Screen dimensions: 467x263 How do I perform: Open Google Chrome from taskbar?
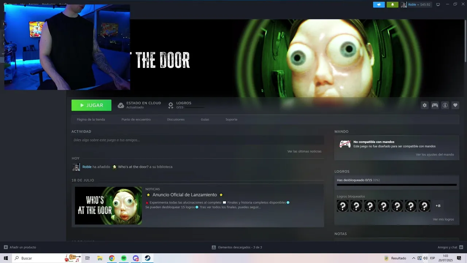tap(112, 258)
